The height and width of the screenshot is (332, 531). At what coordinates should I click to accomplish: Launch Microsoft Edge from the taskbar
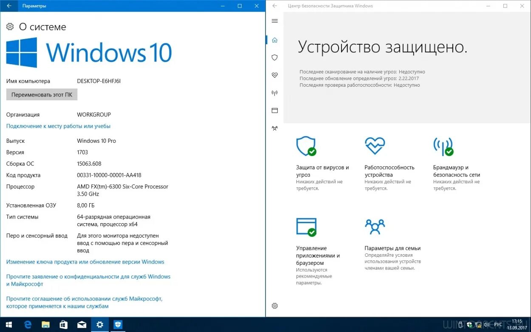pos(28,324)
